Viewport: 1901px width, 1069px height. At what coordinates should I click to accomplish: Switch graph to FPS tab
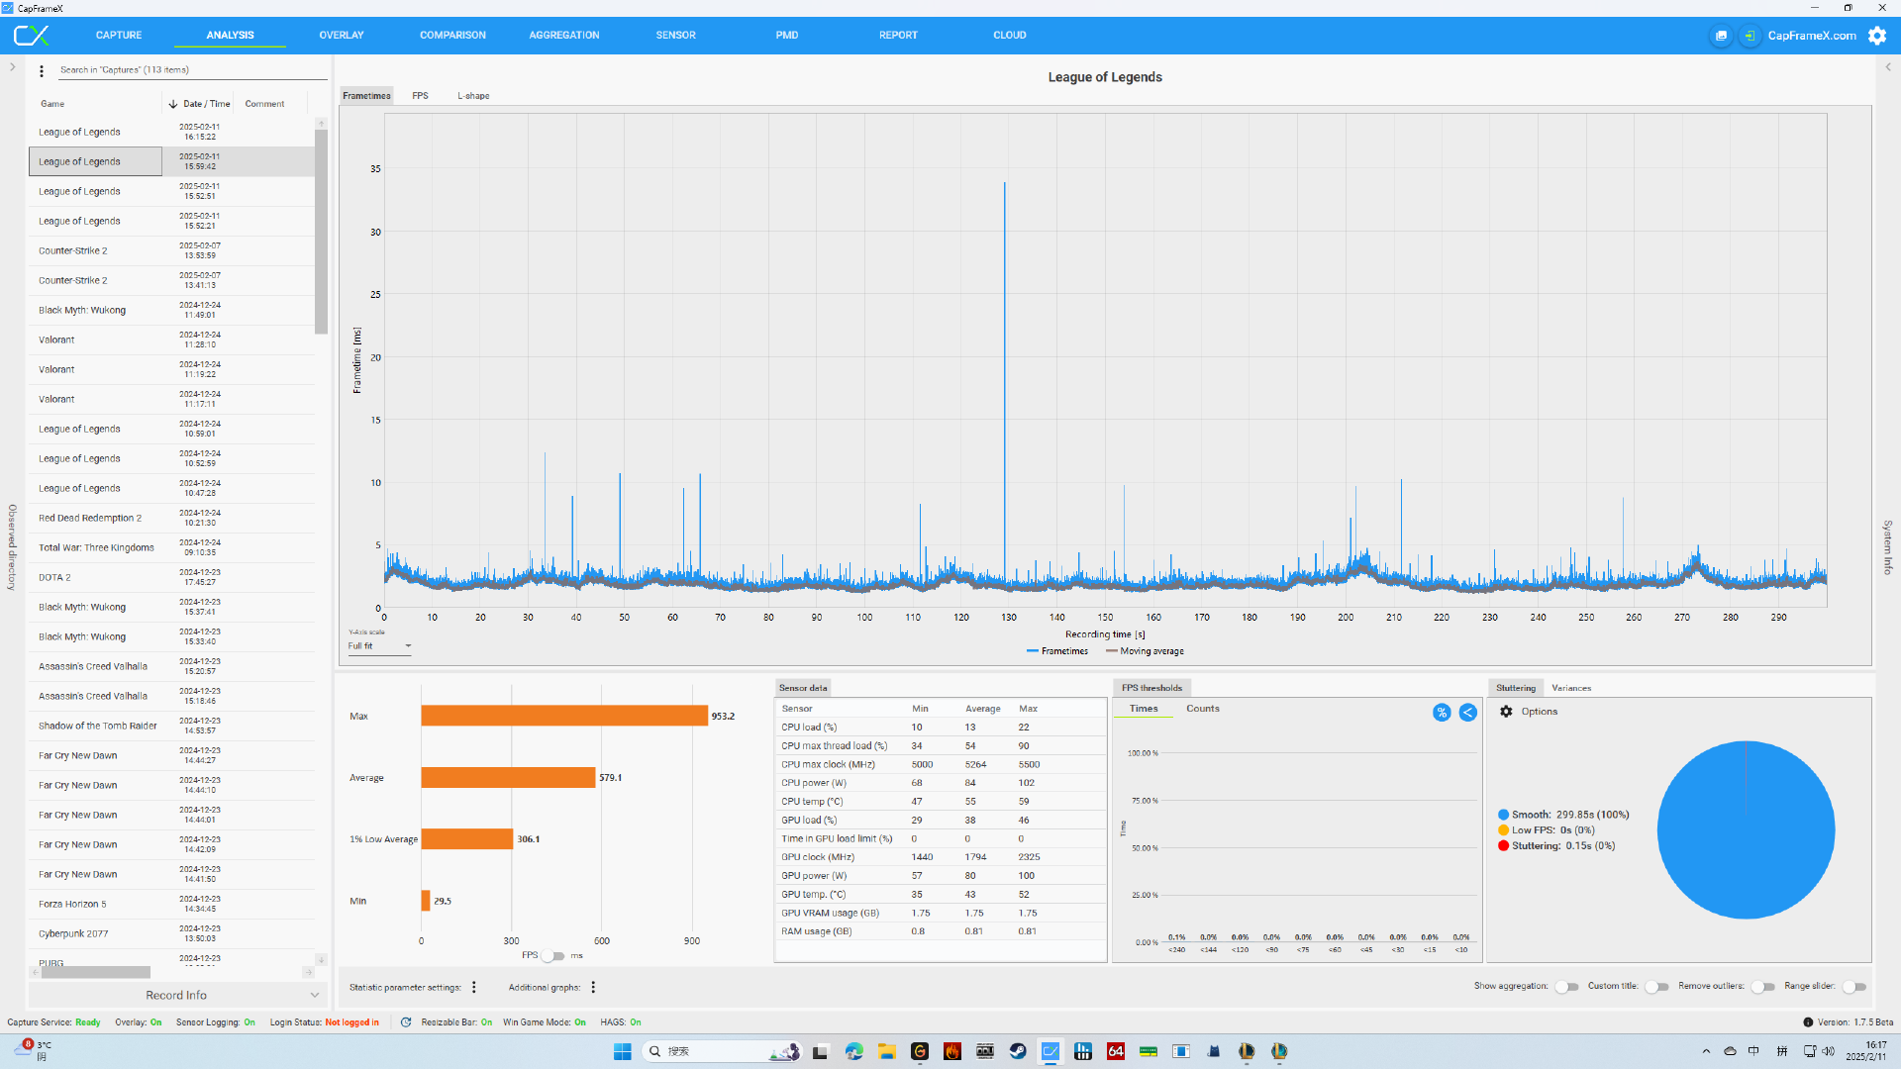[x=420, y=96]
